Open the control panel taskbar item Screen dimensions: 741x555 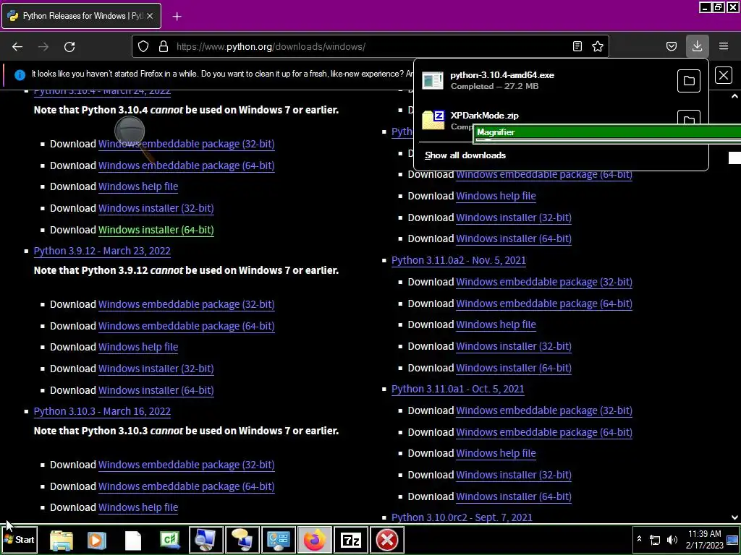click(279, 540)
